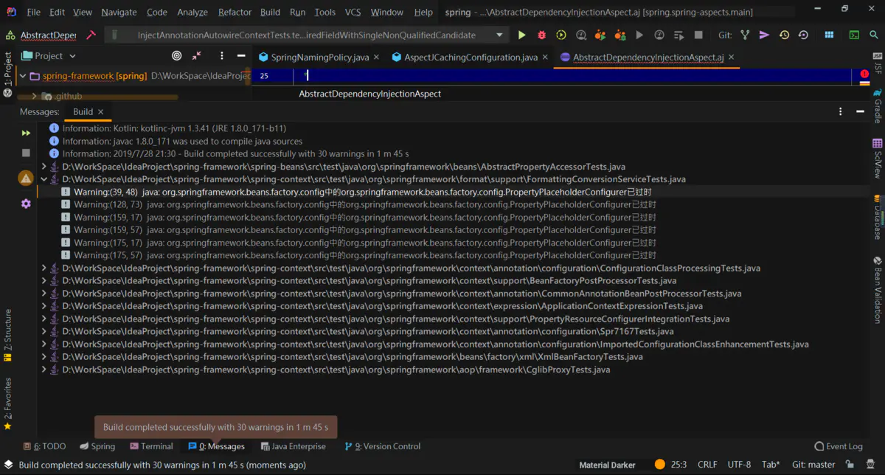885x475 pixels.
Task: Open 9: Version Control tool window
Action: 382,446
